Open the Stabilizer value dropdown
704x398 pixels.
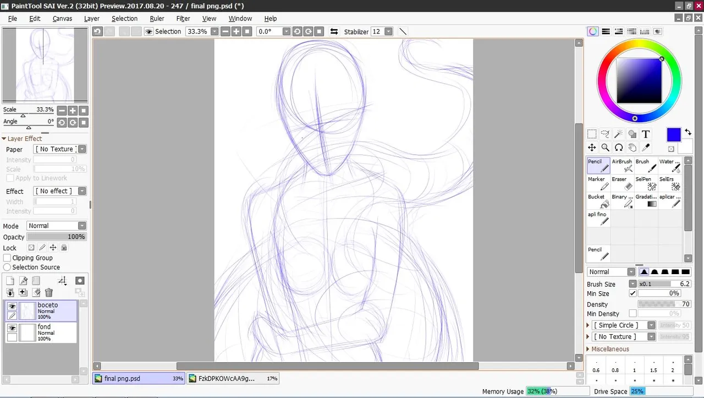point(388,31)
